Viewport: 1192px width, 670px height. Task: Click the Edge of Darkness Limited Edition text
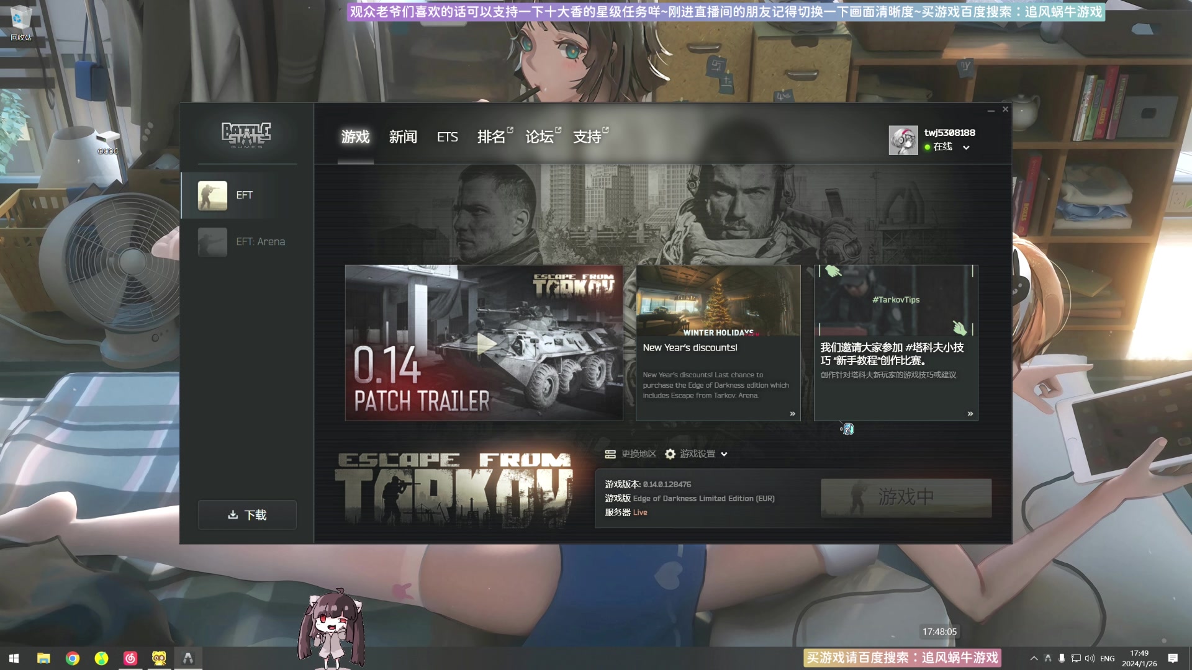click(704, 499)
